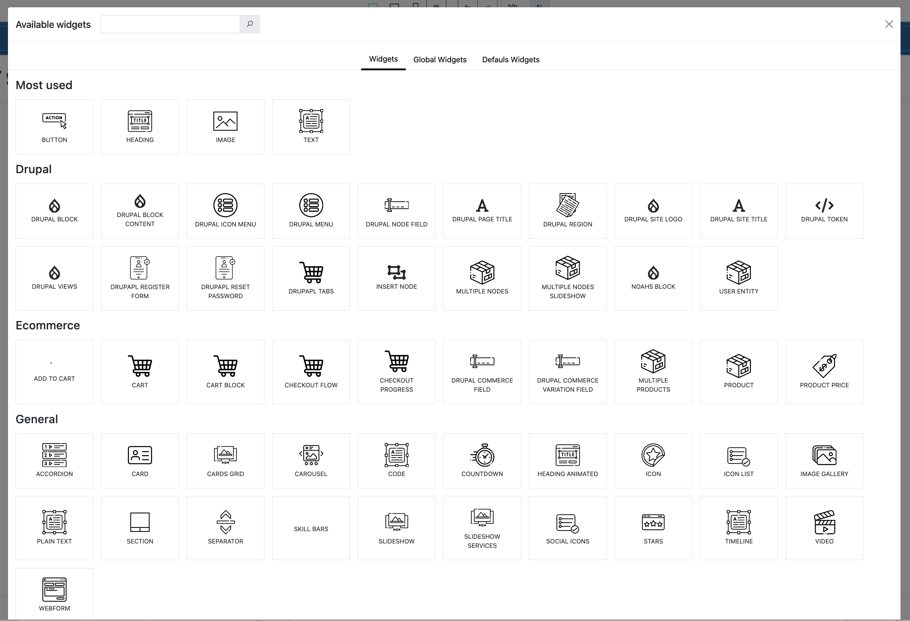Pick the Add to Cart widget

tap(54, 372)
